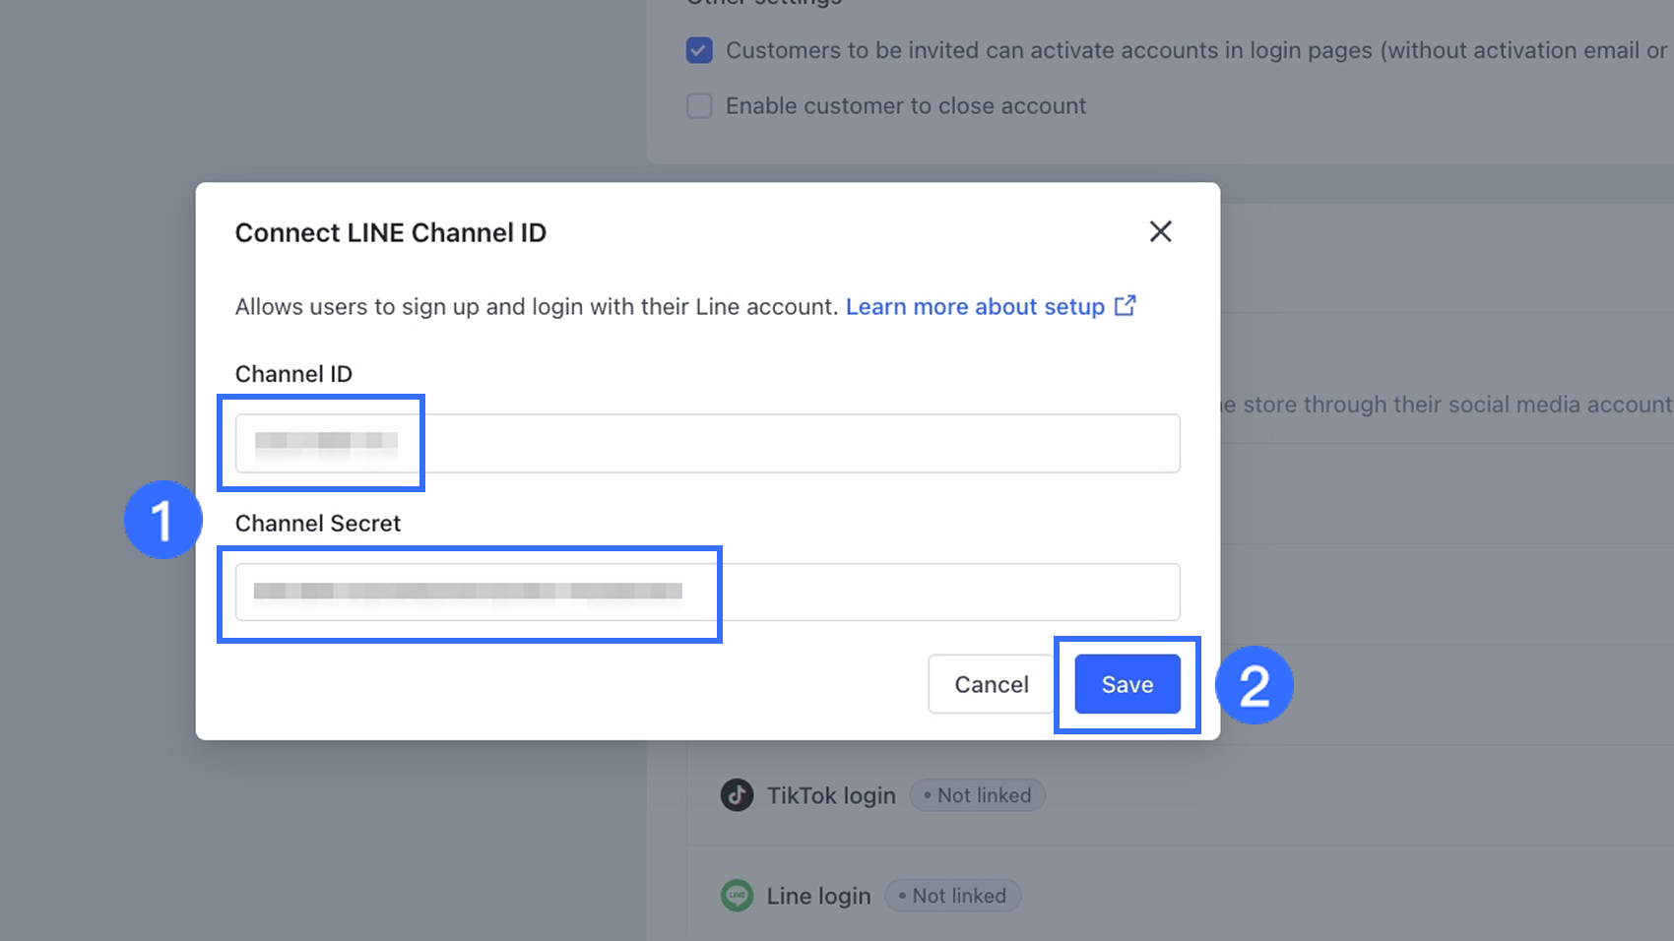The image size is (1674, 941).
Task: Select the Line login label
Action: pyautogui.click(x=818, y=896)
